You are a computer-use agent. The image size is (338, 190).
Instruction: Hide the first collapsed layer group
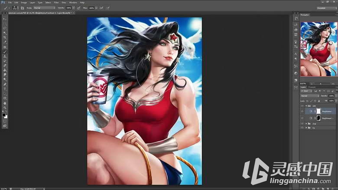point(302,124)
